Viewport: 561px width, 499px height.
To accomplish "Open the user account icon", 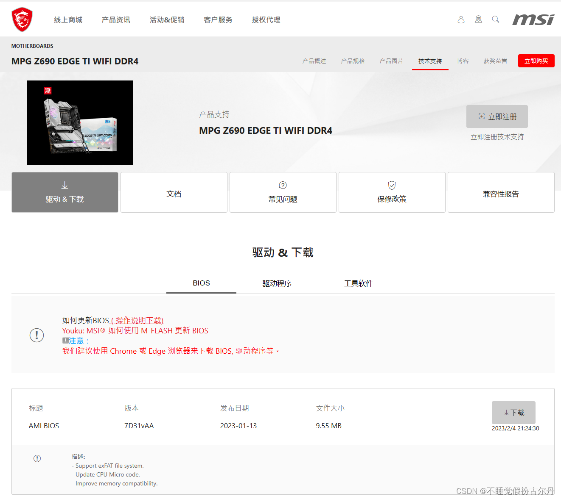I will click(461, 19).
